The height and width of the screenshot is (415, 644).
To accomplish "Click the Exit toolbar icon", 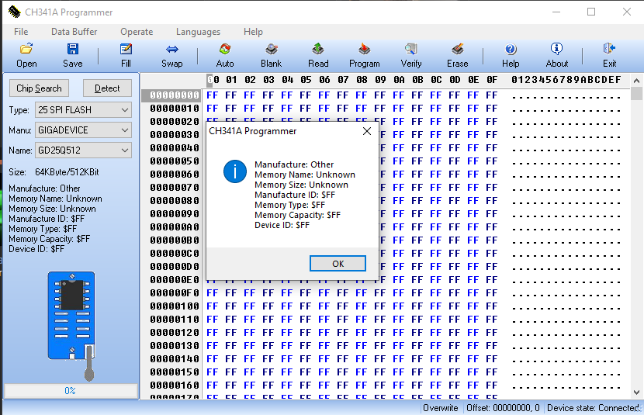I will pyautogui.click(x=609, y=49).
